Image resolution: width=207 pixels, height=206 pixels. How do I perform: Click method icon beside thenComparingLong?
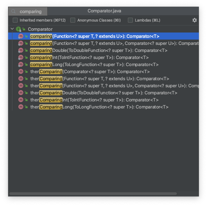point(21,107)
